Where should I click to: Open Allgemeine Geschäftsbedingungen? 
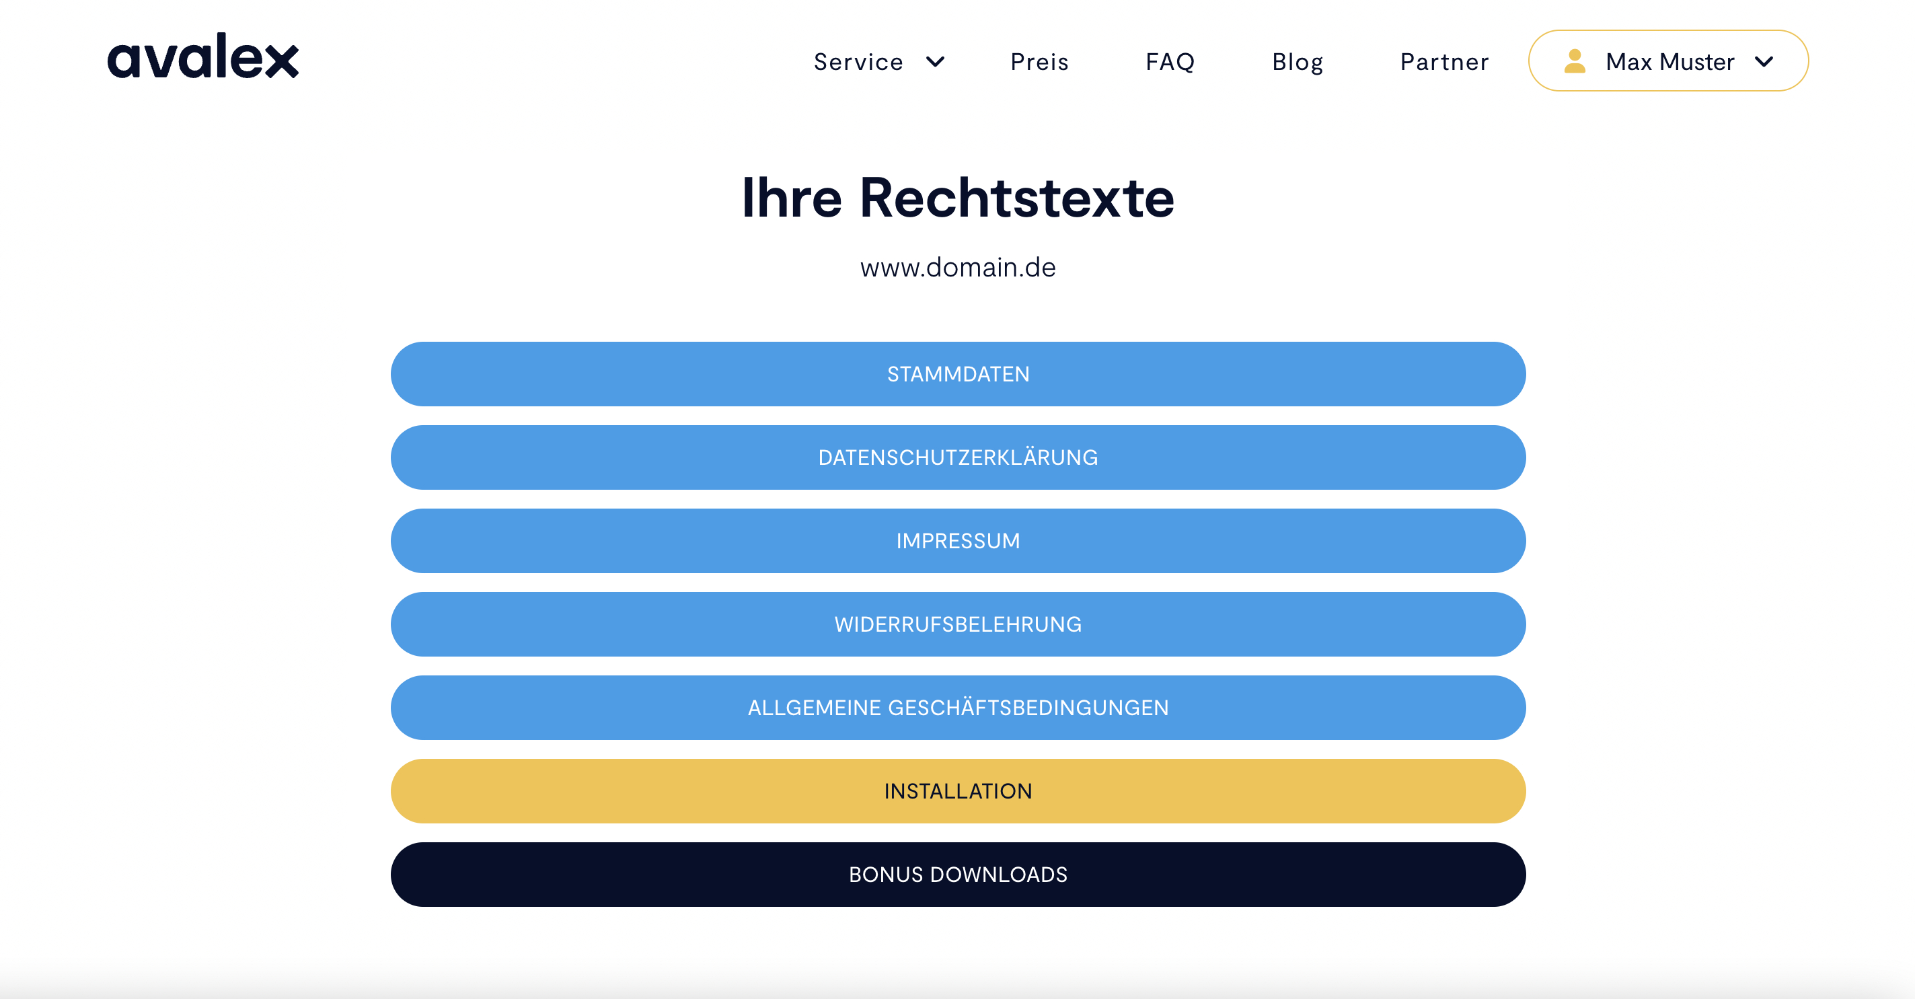958,708
